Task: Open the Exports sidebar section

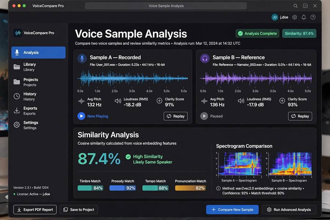Action: [38, 111]
